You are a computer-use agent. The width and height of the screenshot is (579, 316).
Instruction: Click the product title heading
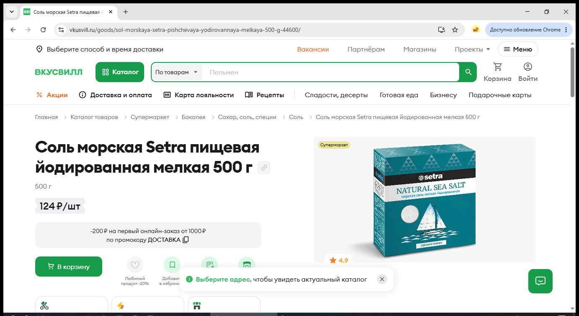[x=147, y=157]
